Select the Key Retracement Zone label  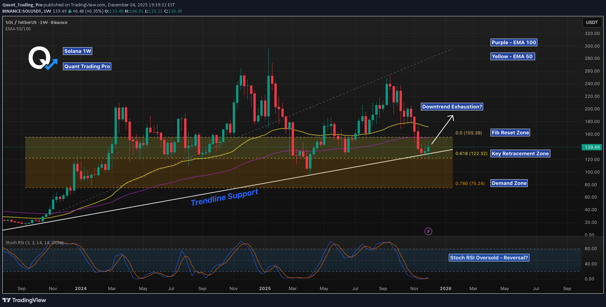(x=520, y=153)
